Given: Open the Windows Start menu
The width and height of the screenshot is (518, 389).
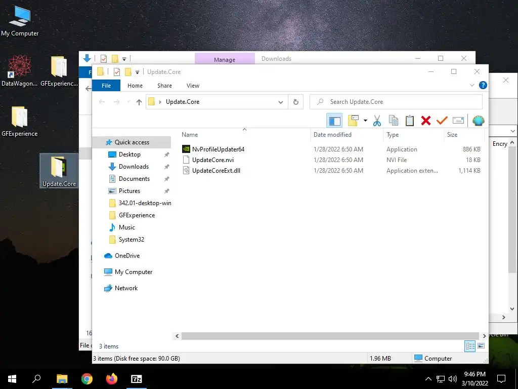Looking at the screenshot, I should (x=12, y=379).
